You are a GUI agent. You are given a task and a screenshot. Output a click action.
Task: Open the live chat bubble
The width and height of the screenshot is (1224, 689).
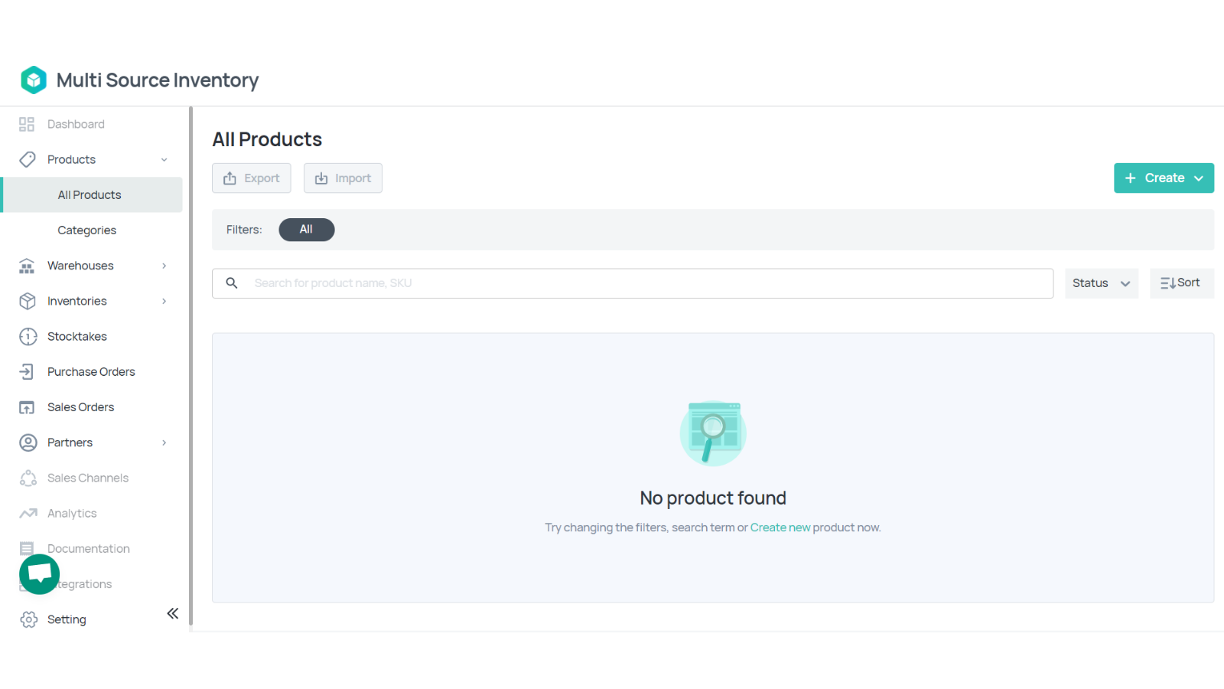39,573
